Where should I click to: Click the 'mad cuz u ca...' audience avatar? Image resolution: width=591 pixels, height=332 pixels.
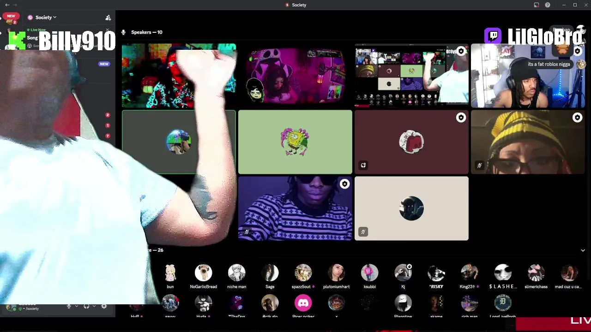click(569, 273)
